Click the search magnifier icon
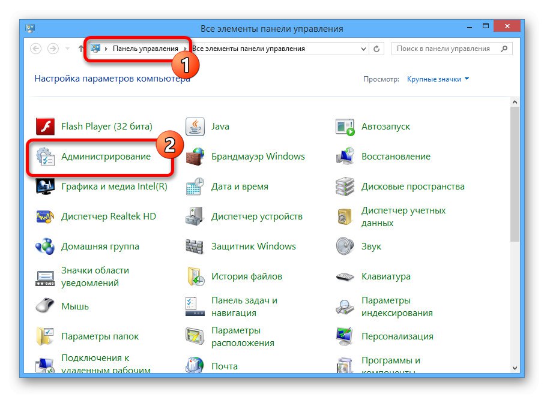 [504, 49]
